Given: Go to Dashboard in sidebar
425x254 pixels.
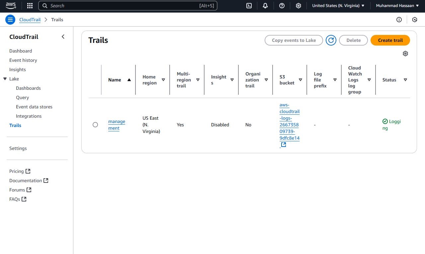Looking at the screenshot, I should [21, 51].
